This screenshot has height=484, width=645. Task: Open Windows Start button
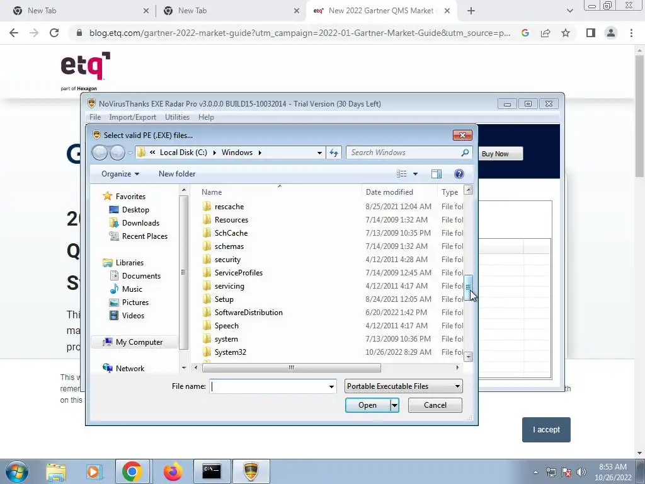tap(17, 471)
